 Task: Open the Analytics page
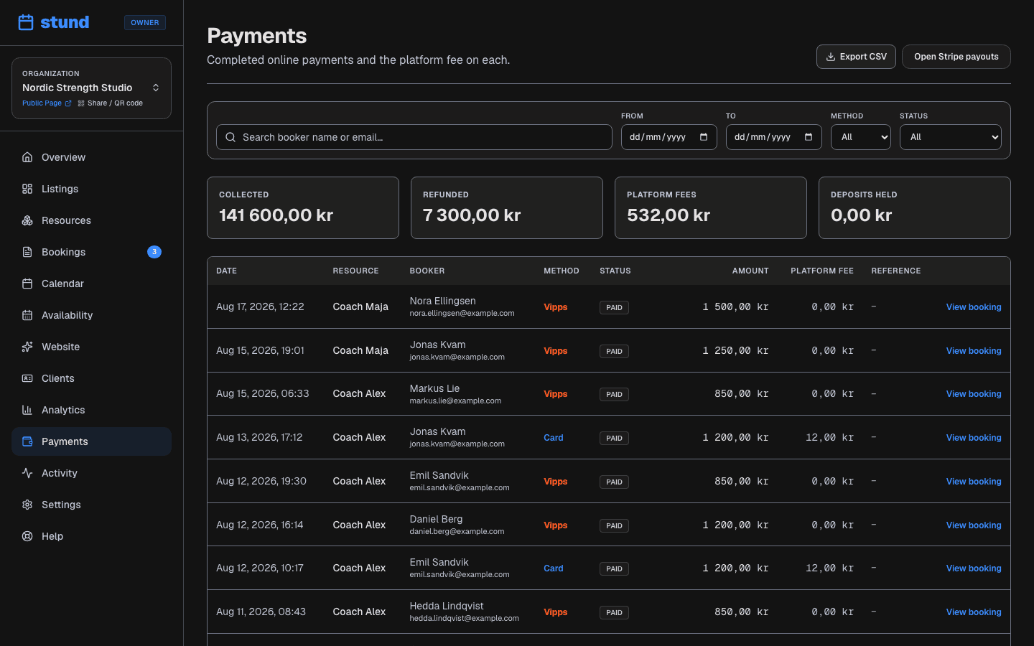[x=91, y=410]
